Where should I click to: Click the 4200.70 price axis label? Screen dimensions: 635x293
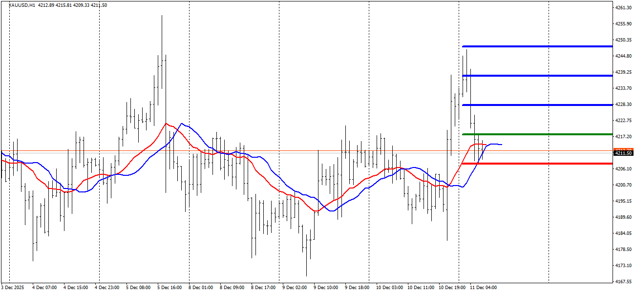(x=623, y=185)
